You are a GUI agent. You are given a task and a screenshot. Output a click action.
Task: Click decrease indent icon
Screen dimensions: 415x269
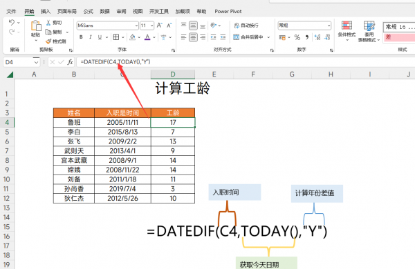(x=213, y=37)
